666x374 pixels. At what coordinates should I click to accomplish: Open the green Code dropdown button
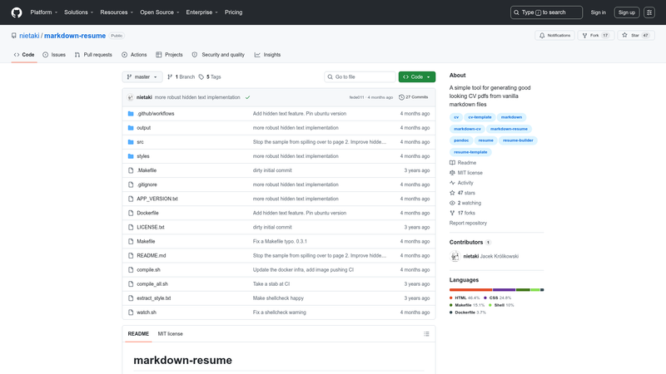coord(417,76)
